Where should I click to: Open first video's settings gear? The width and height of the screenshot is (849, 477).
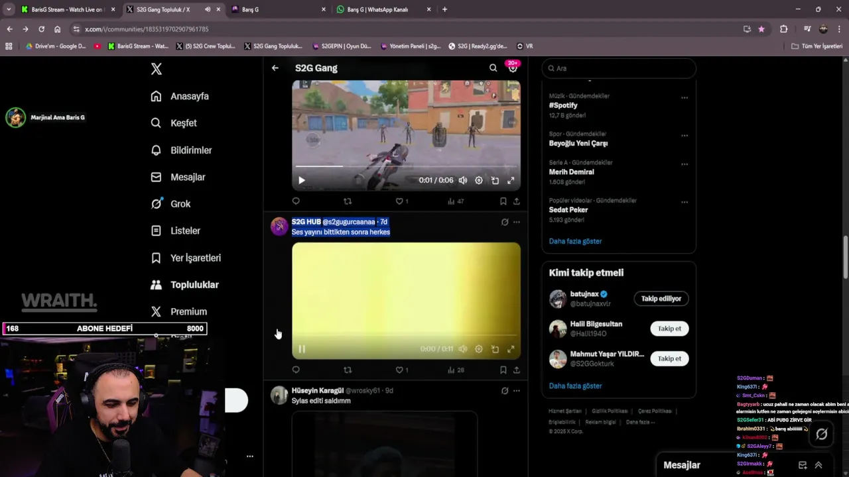click(479, 180)
